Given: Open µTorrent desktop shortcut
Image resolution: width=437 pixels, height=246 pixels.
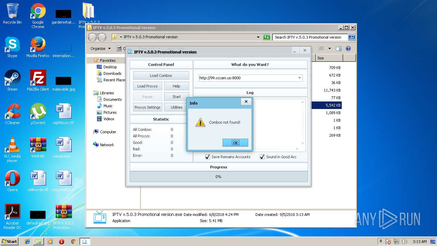Looking at the screenshot, I should click(x=38, y=114).
